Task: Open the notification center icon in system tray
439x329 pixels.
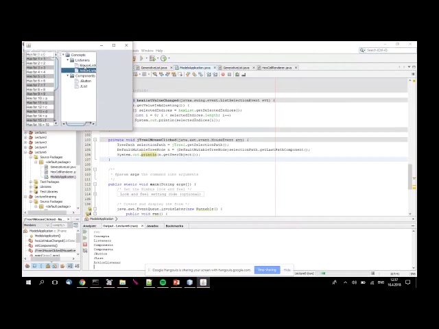Action: click(x=408, y=282)
